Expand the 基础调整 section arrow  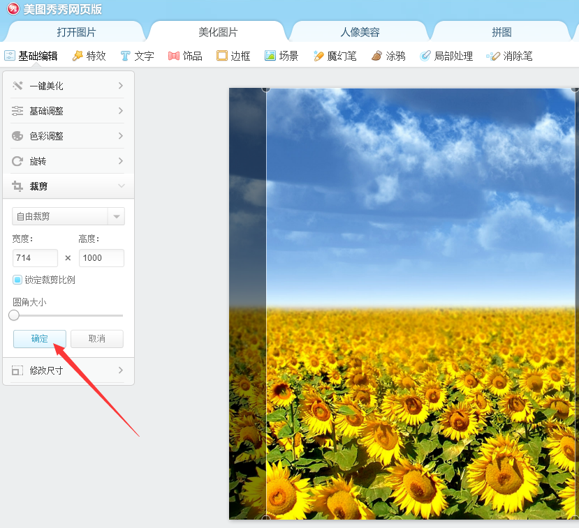[x=120, y=111]
